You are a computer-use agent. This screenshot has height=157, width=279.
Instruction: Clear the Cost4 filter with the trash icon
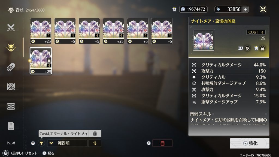tap(95, 134)
